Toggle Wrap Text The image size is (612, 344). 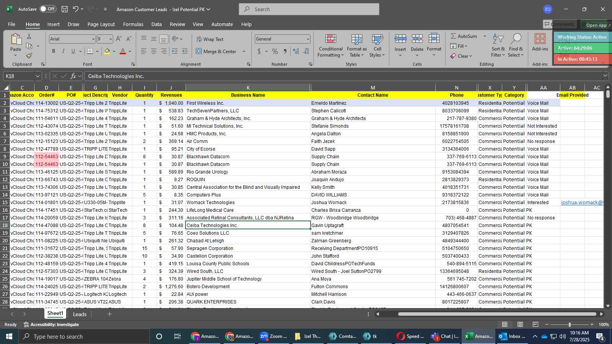tap(210, 39)
